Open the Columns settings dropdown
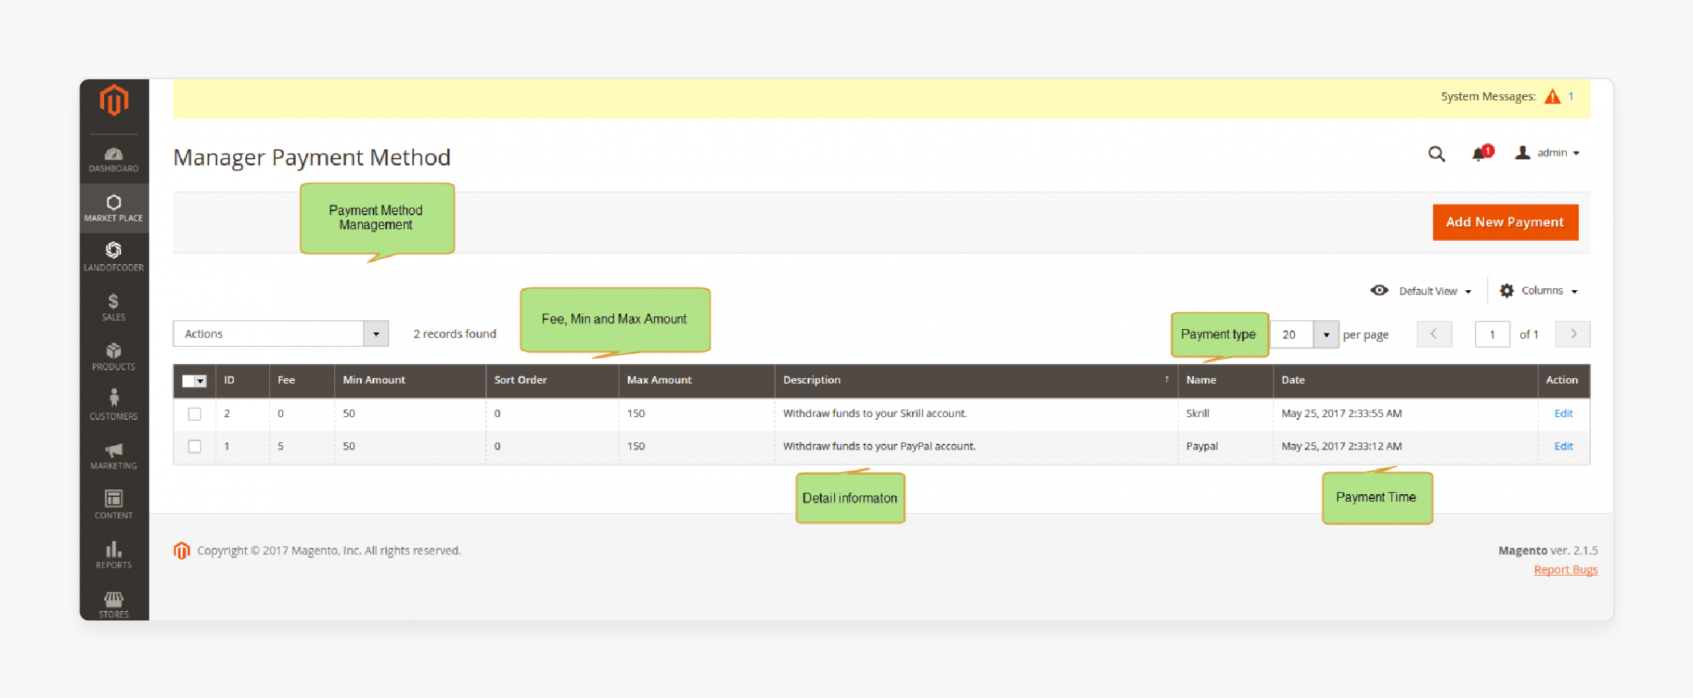 click(x=1539, y=291)
